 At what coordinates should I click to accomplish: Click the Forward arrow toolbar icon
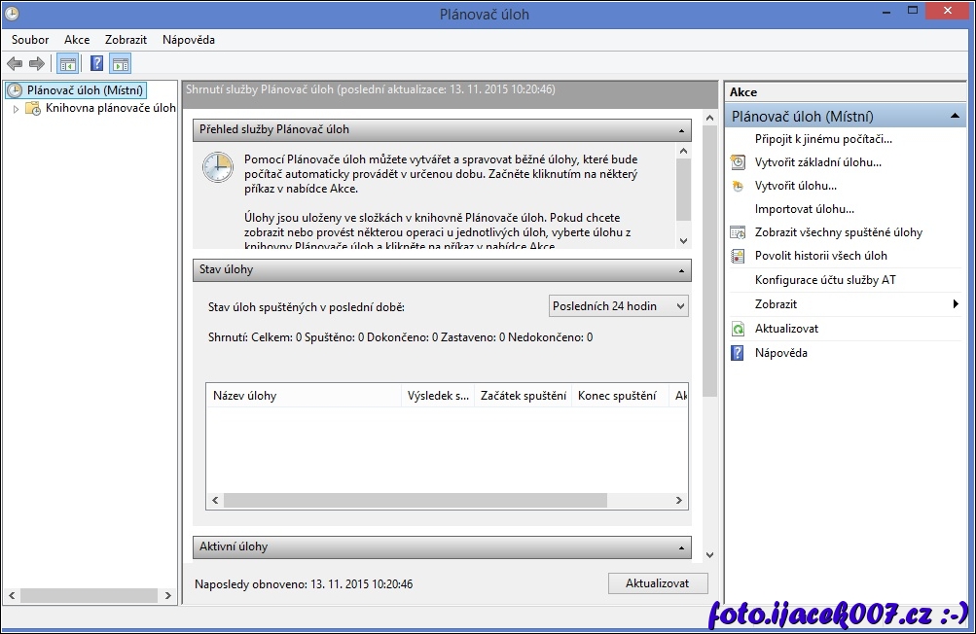37,64
